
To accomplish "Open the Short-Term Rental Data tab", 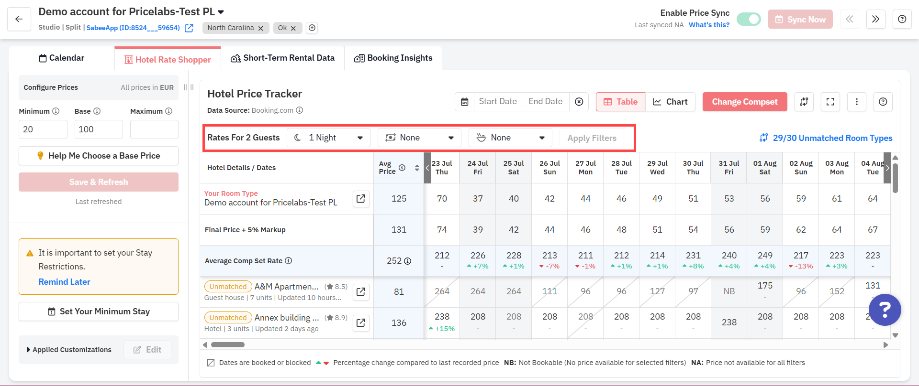I will (282, 58).
